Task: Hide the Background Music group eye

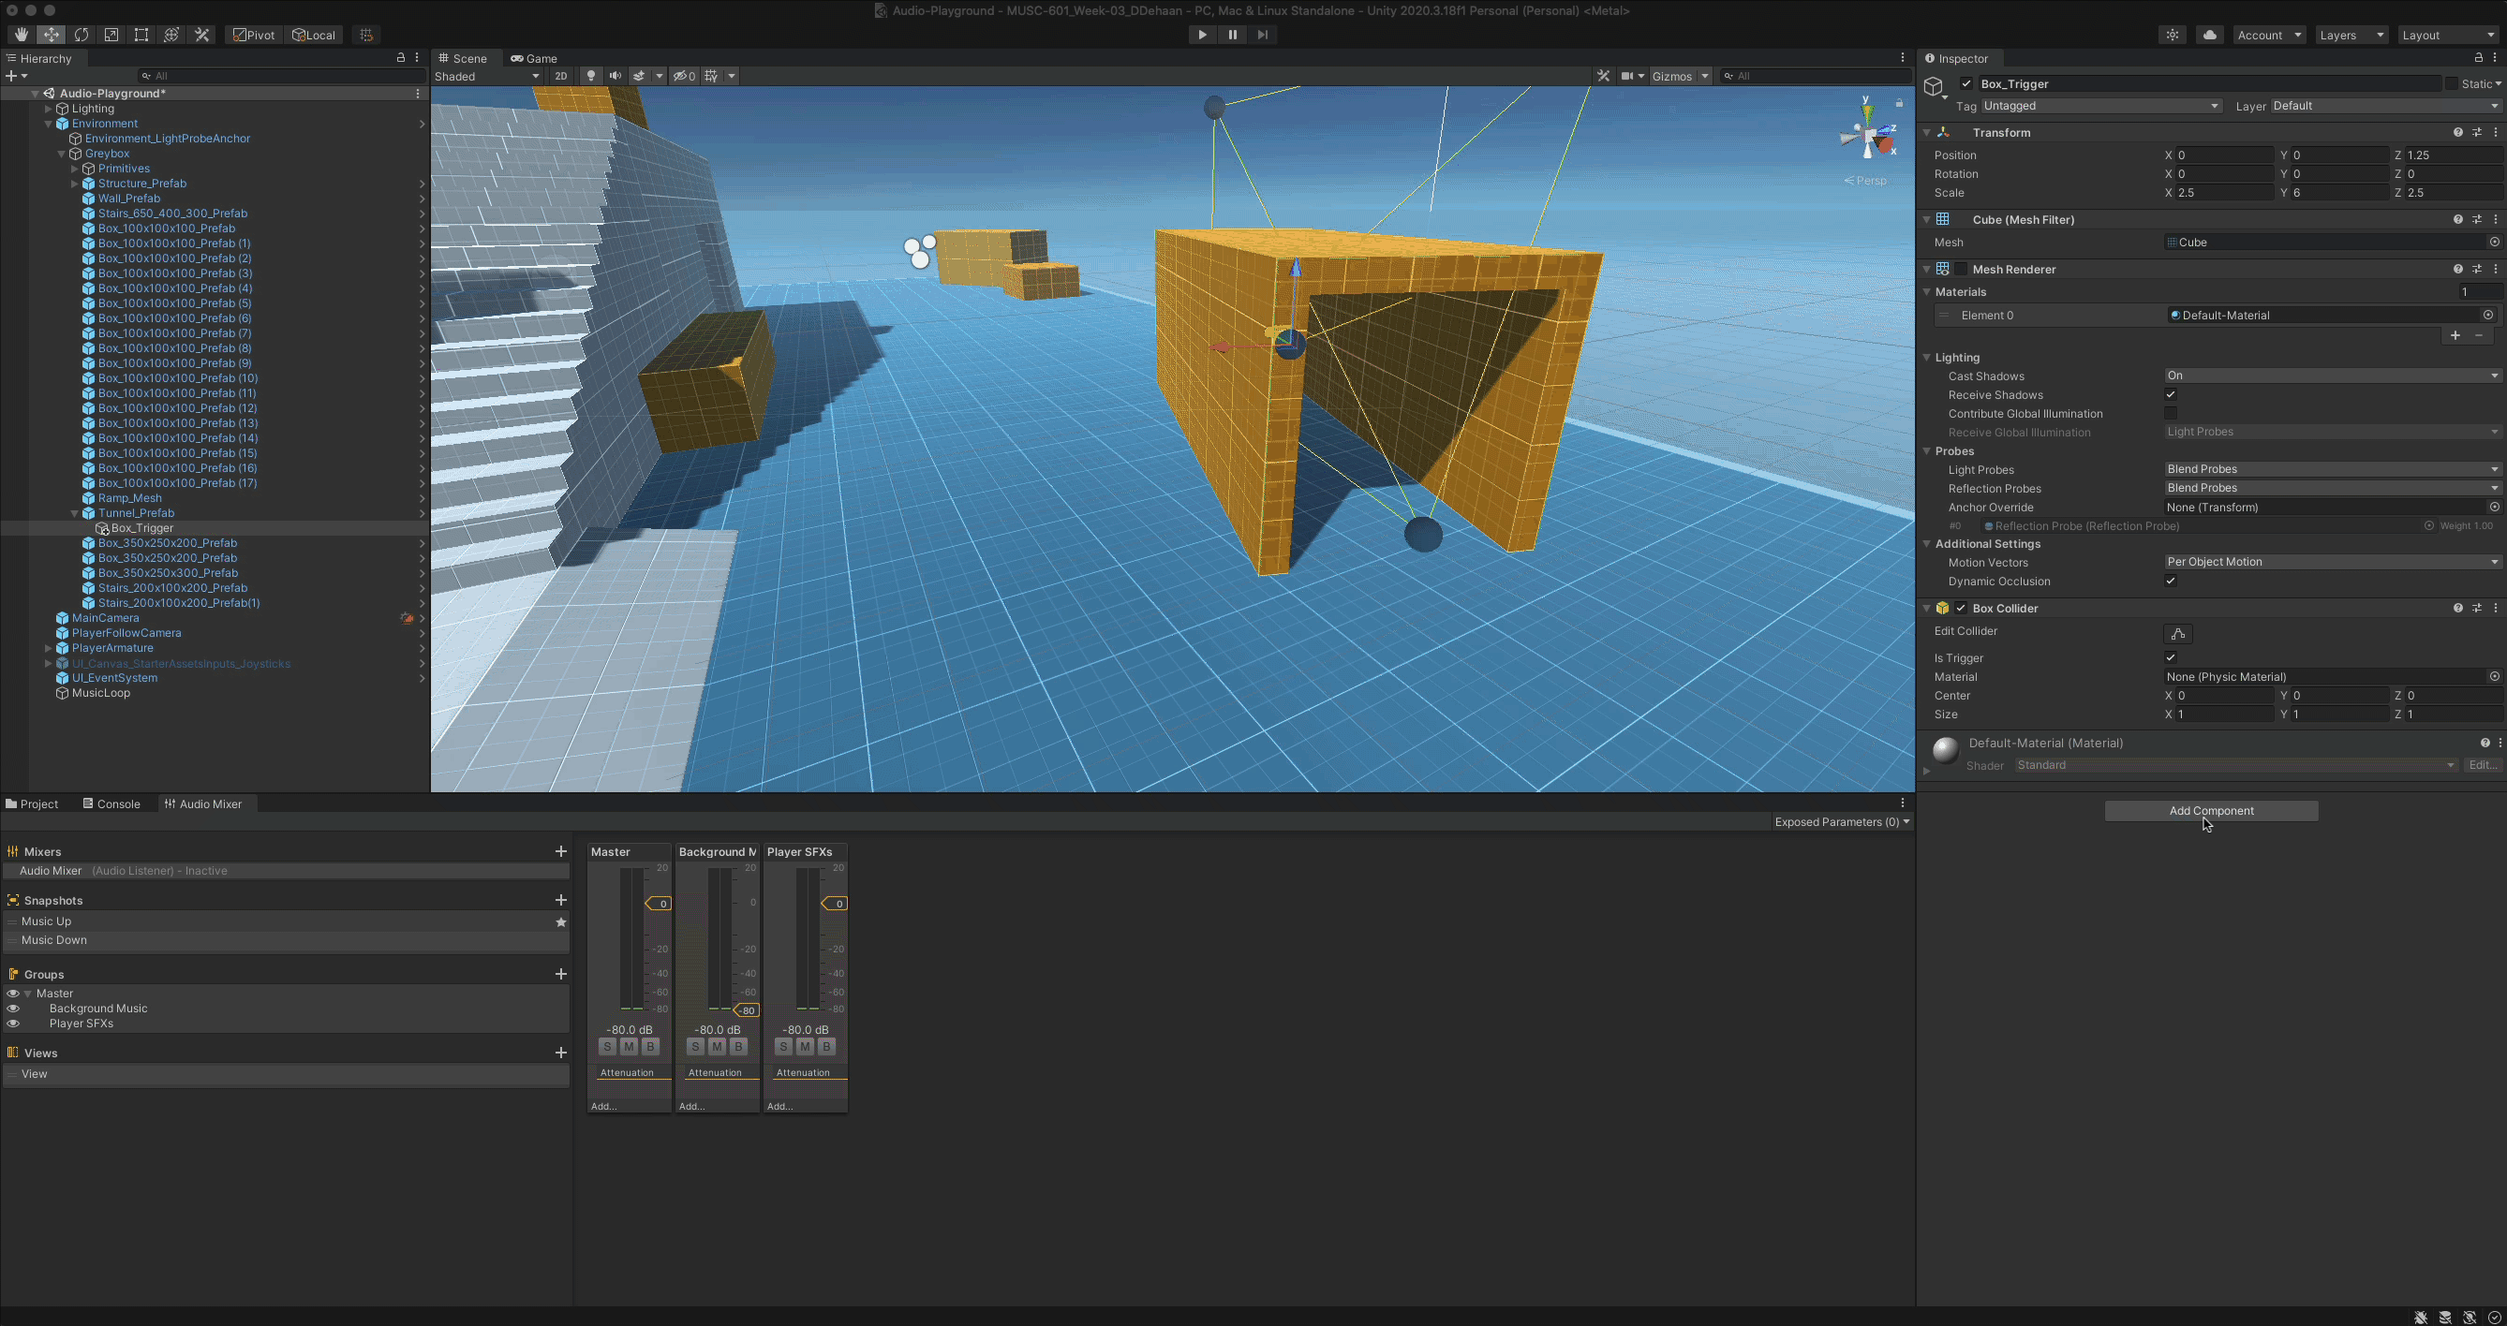Action: click(13, 1009)
